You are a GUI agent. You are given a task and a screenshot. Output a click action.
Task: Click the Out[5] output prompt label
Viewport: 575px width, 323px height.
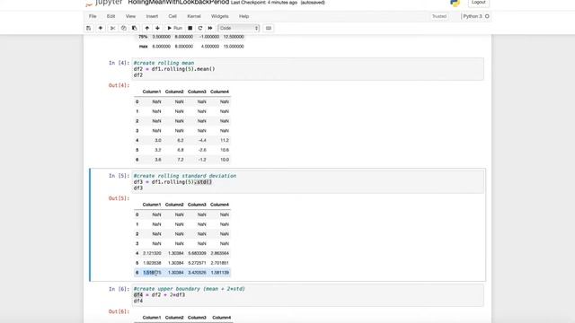(119, 198)
